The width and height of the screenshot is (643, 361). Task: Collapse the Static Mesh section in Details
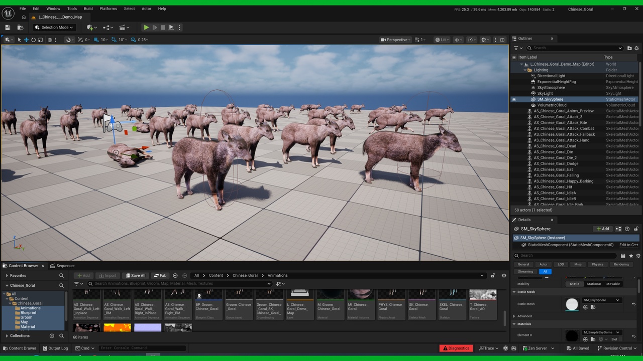514,292
